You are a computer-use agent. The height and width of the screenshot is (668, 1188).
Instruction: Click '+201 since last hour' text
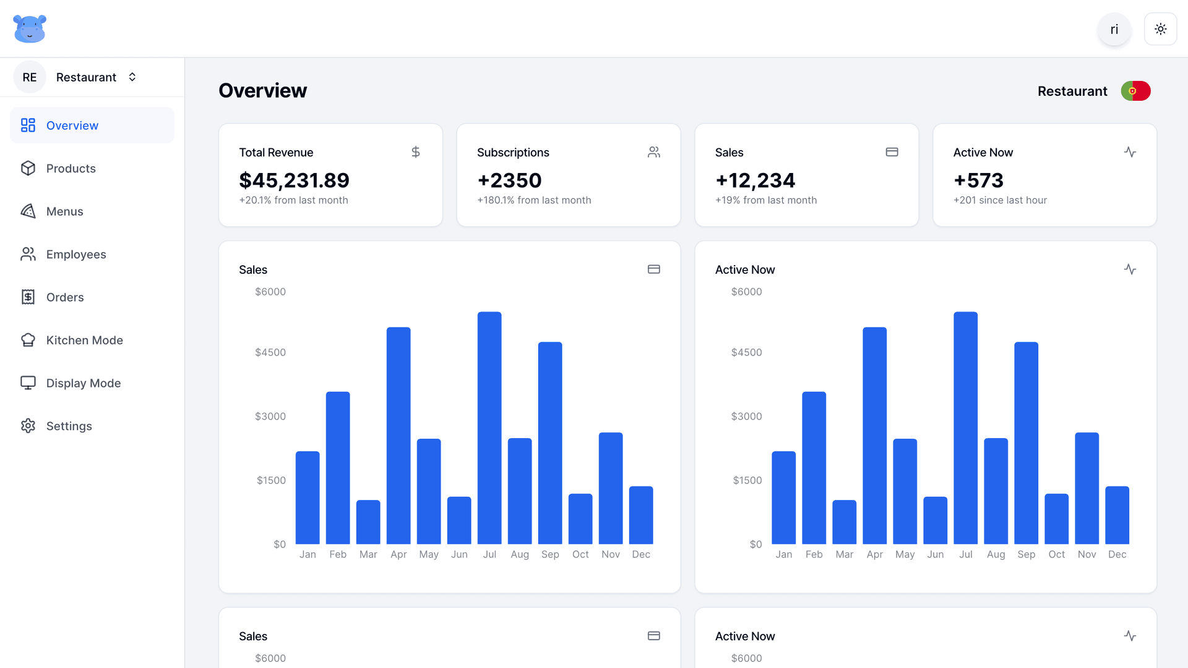click(x=1000, y=200)
